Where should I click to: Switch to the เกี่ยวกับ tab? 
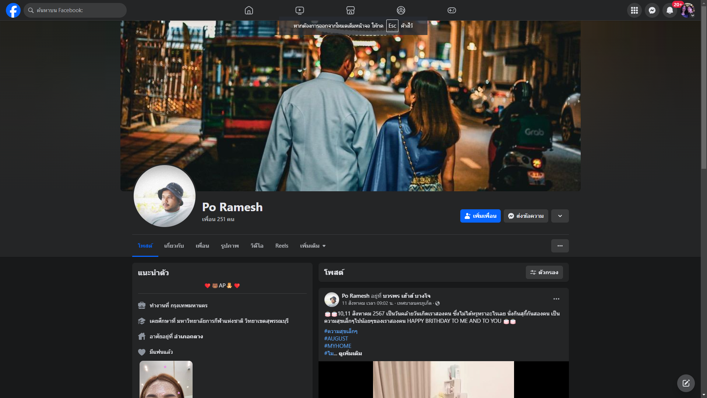pos(174,246)
